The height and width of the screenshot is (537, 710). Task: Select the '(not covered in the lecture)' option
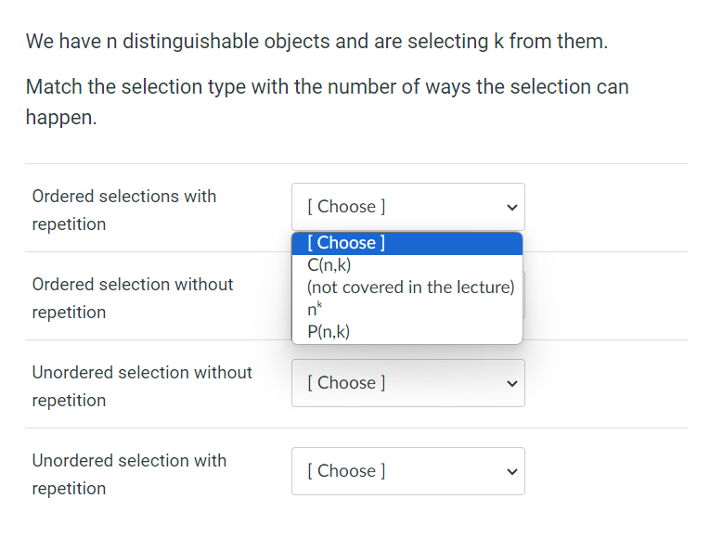410,287
